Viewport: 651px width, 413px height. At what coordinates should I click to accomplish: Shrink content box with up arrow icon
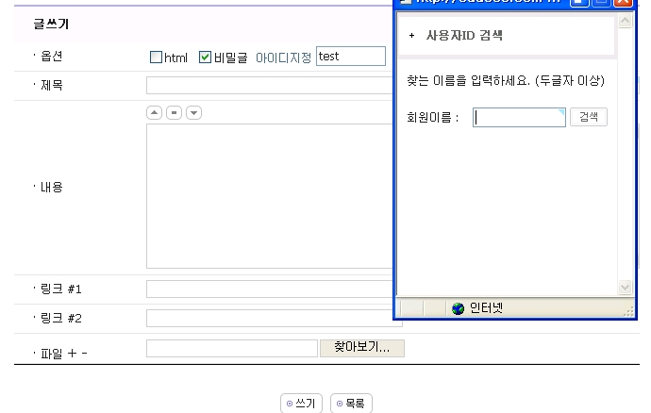154,112
